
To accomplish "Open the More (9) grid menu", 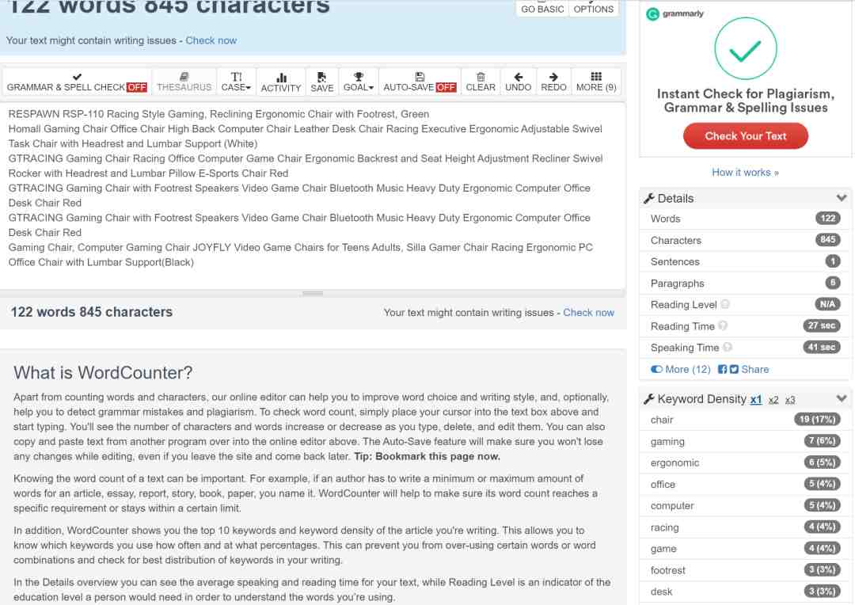I will [x=596, y=82].
